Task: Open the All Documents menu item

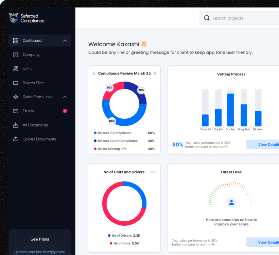Action: (35, 125)
